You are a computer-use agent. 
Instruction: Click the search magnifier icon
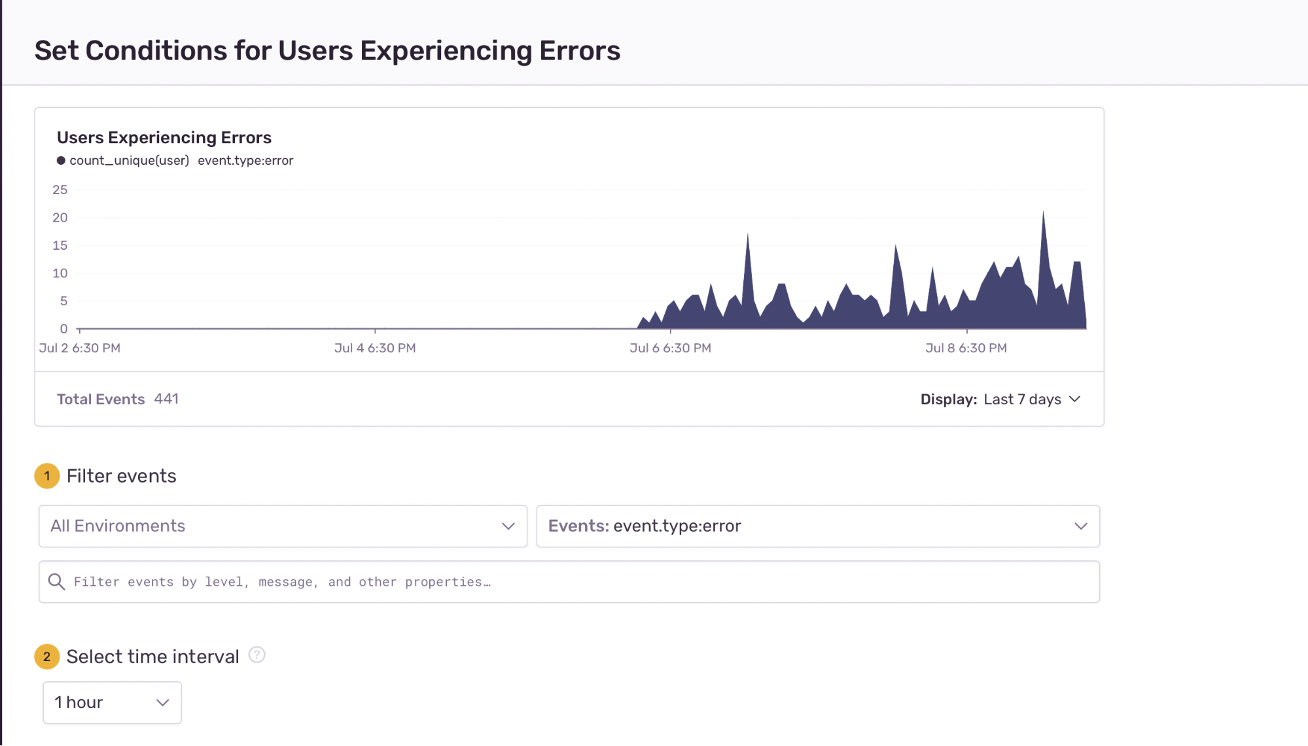[57, 582]
